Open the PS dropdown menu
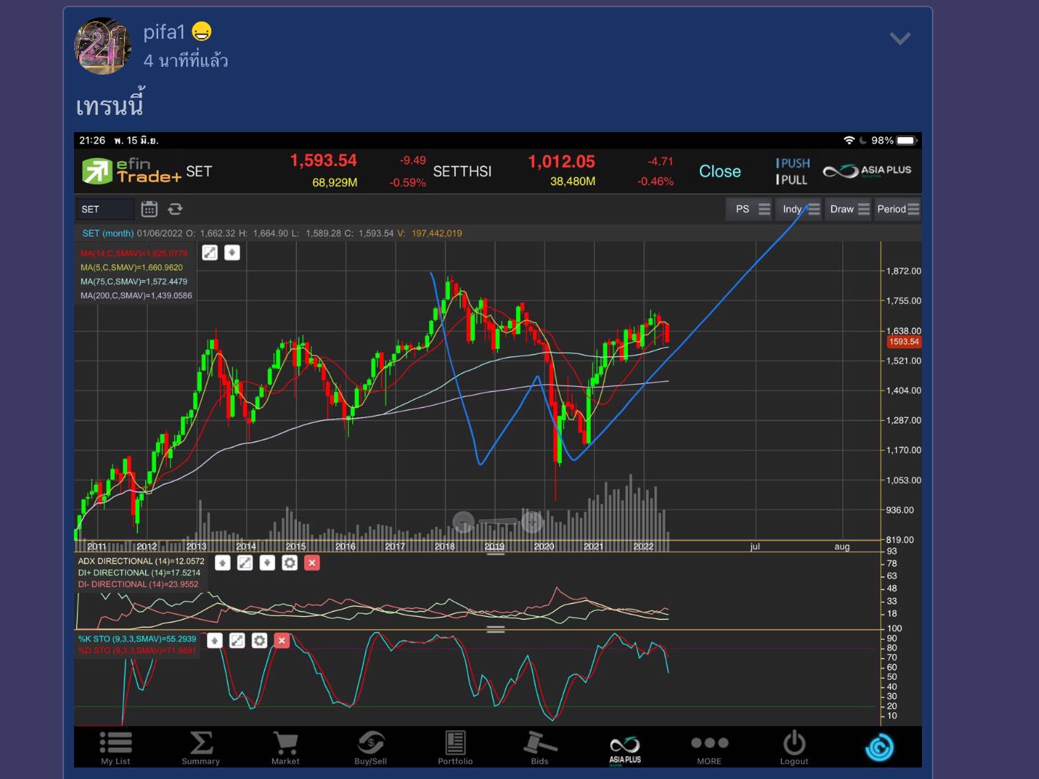The image size is (1039, 779). 750,209
